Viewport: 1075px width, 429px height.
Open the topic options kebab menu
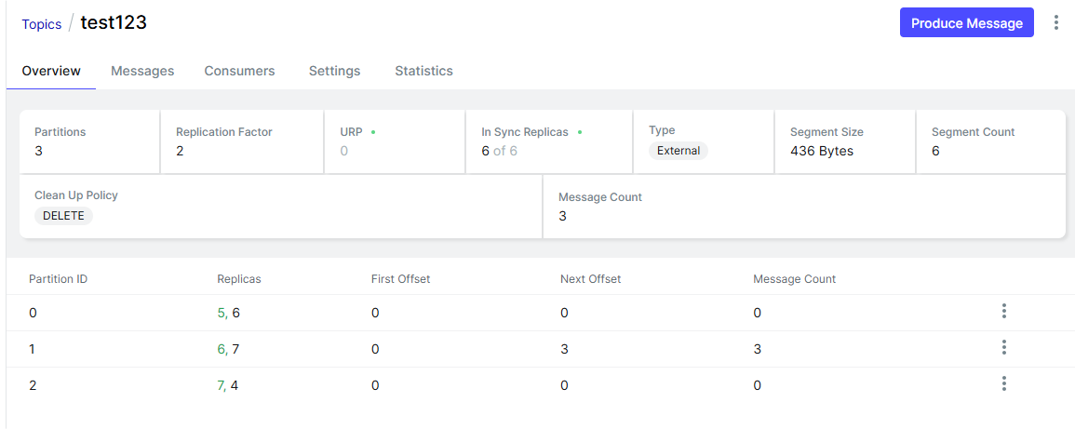[x=1055, y=22]
